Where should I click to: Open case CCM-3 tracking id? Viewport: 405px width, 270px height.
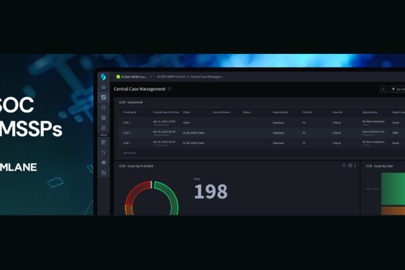click(127, 133)
